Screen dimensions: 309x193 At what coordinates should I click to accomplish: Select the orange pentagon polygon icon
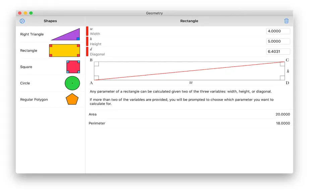(x=72, y=99)
